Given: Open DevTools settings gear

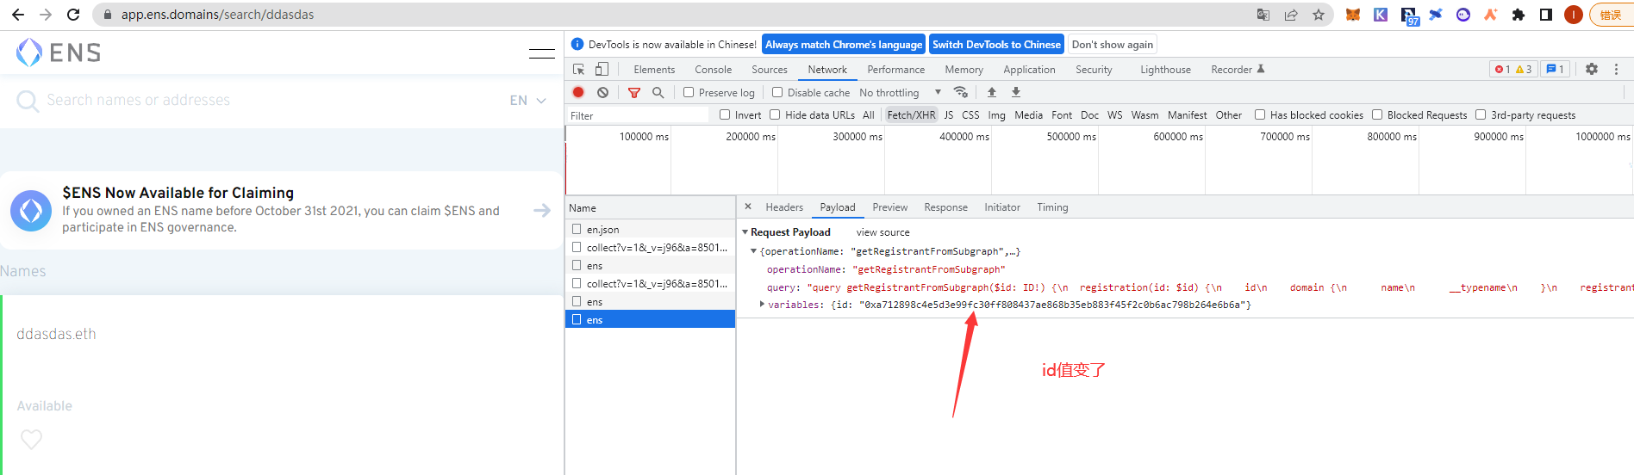Looking at the screenshot, I should pos(1592,69).
